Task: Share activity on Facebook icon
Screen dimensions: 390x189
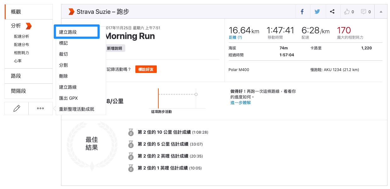Action: [x=302, y=12]
